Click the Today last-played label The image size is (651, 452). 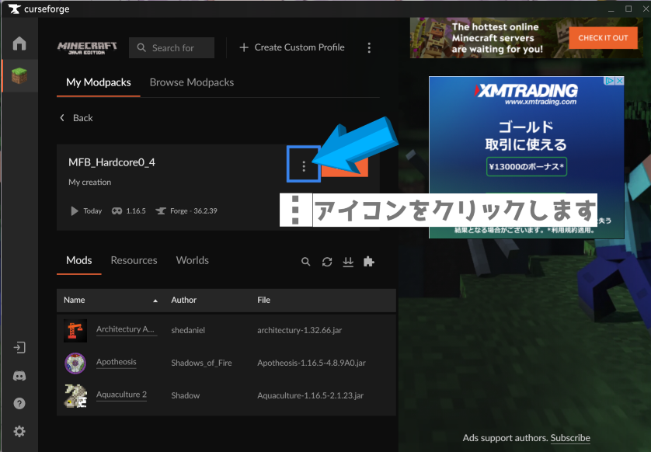pyautogui.click(x=92, y=210)
